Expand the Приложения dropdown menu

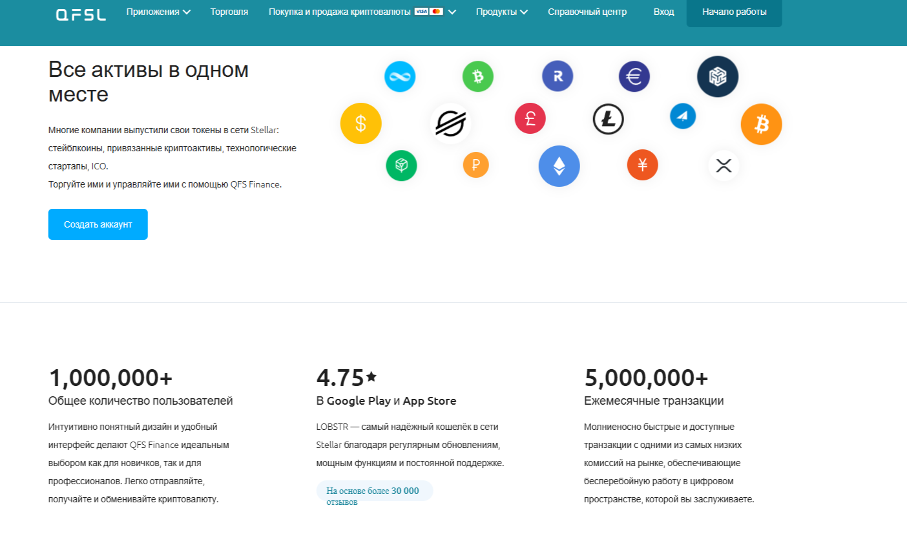[158, 12]
